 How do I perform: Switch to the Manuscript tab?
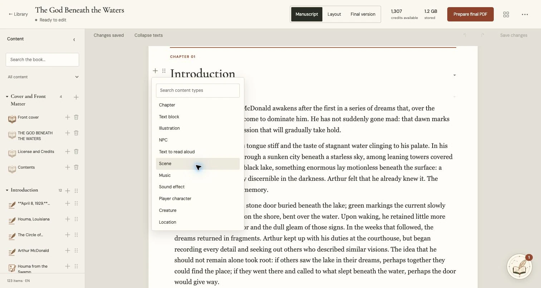coord(307,14)
